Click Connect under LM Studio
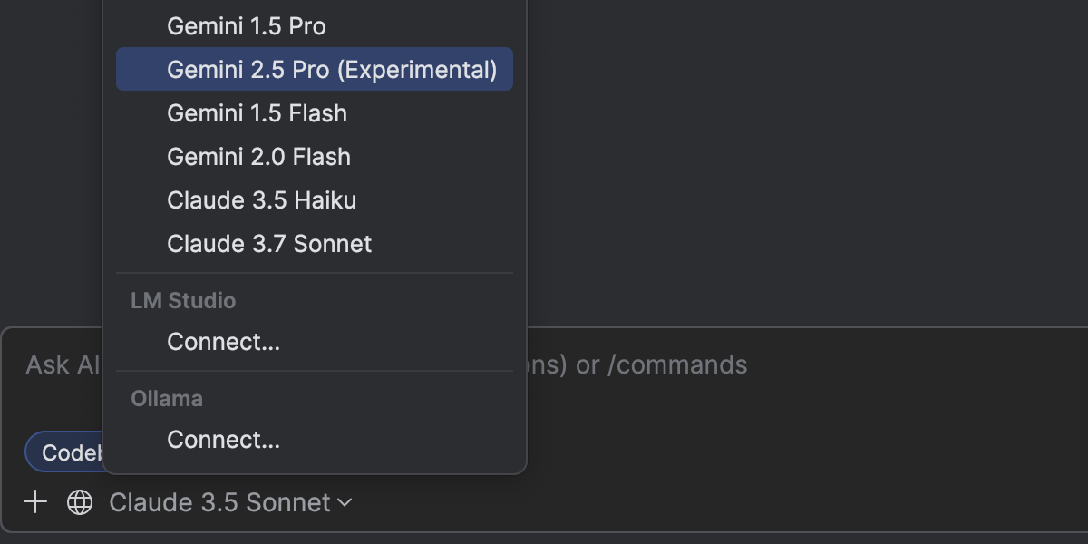This screenshot has height=544, width=1088. click(224, 342)
